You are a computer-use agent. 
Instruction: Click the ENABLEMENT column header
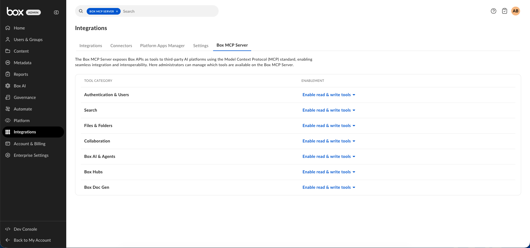[x=313, y=81]
